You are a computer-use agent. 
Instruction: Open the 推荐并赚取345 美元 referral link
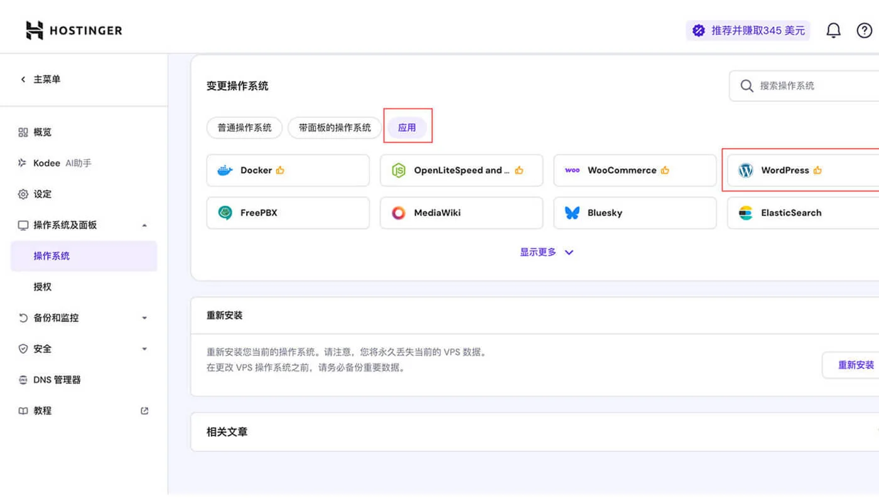click(748, 29)
